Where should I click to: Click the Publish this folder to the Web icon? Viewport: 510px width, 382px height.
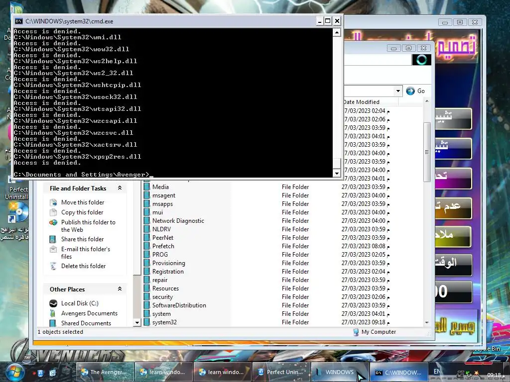53,222
